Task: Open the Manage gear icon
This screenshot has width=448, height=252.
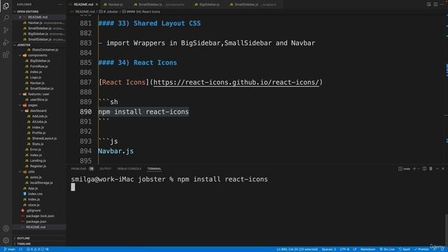Action: (x=6, y=240)
